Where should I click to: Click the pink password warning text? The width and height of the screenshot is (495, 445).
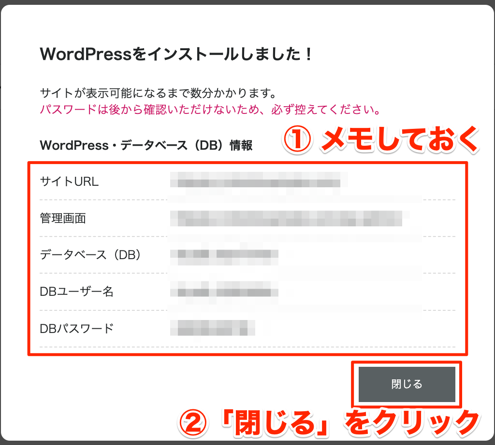[x=210, y=110]
